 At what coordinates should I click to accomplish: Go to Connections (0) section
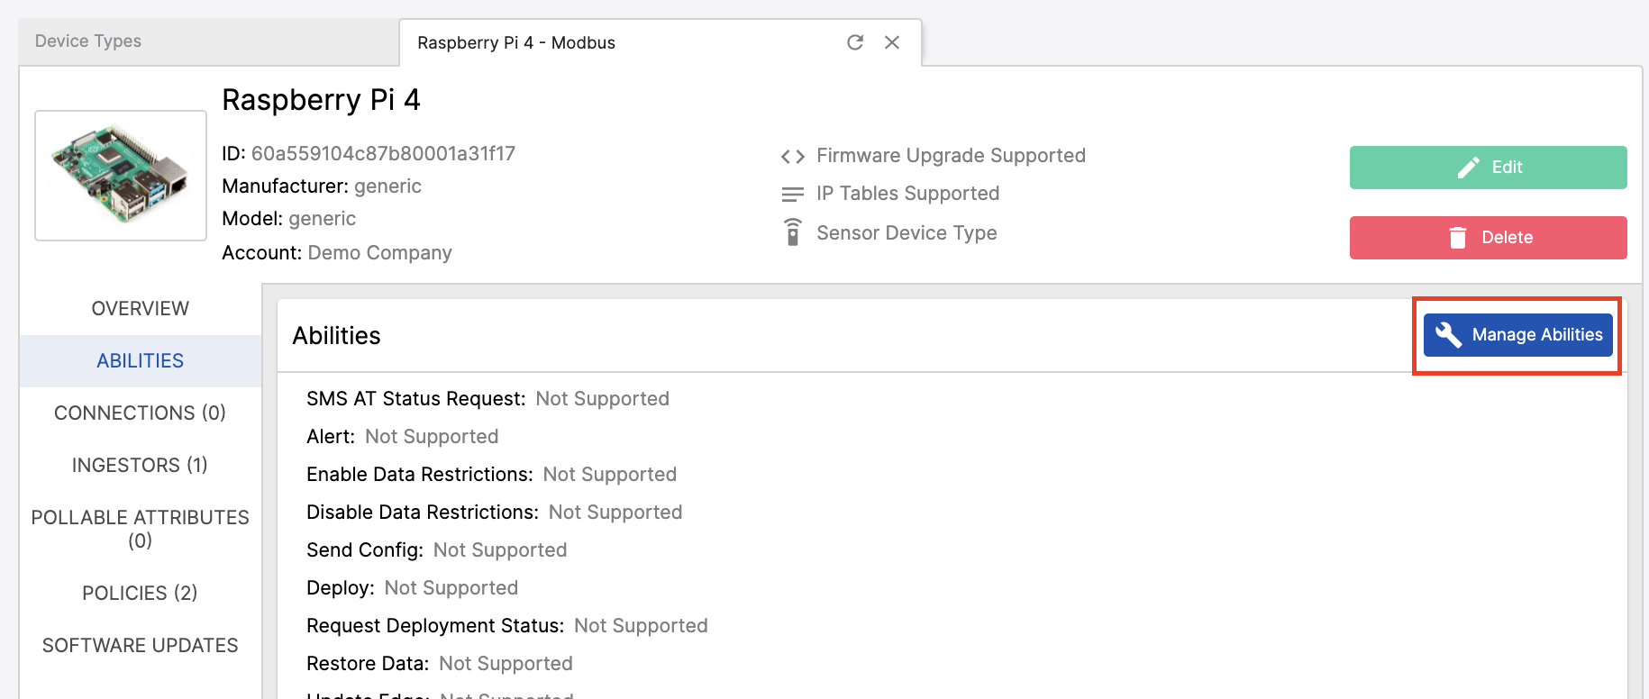141,413
